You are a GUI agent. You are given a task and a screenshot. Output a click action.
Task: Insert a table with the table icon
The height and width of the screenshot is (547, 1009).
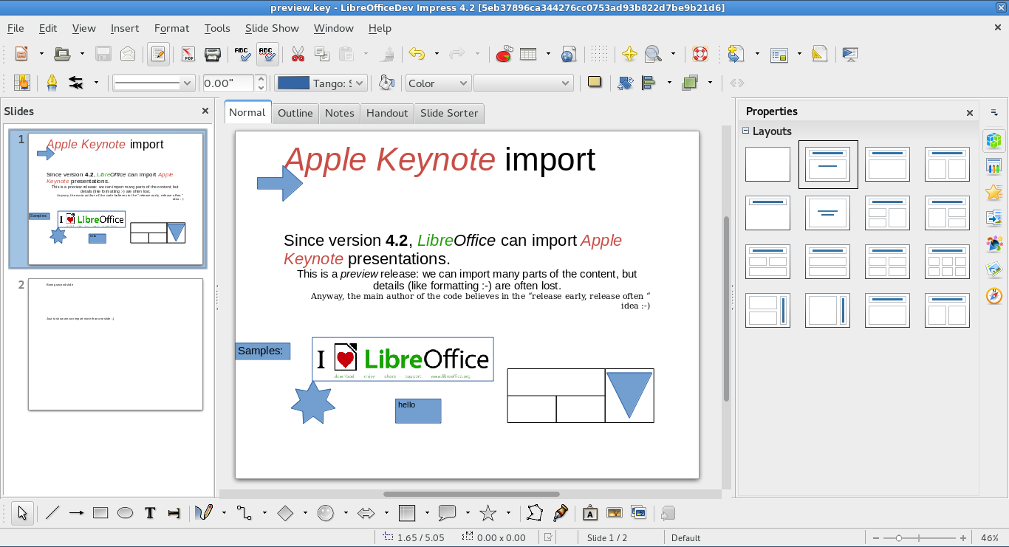528,54
